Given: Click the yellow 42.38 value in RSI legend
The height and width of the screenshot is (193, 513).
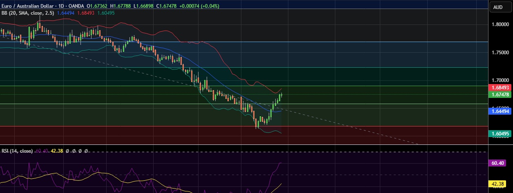Looking at the screenshot, I should tap(56, 151).
